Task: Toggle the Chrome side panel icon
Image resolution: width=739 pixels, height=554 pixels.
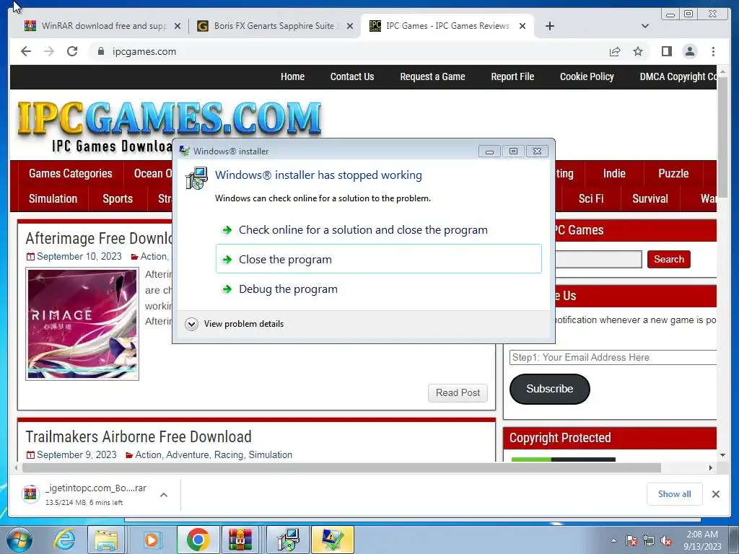Action: point(666,51)
